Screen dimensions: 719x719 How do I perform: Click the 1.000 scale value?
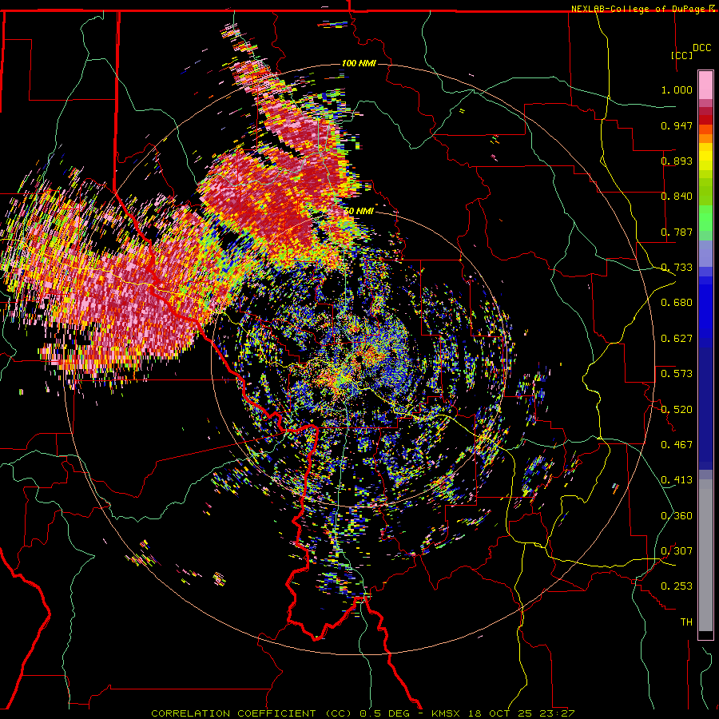tap(677, 89)
